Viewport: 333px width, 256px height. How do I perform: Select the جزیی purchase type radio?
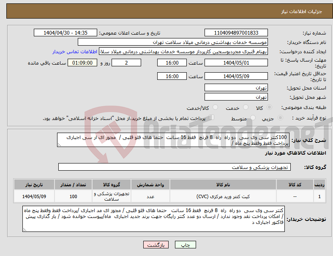tap(280, 118)
